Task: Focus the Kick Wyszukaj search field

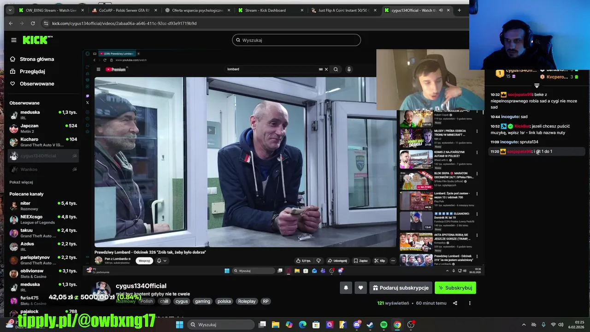Action: click(296, 40)
